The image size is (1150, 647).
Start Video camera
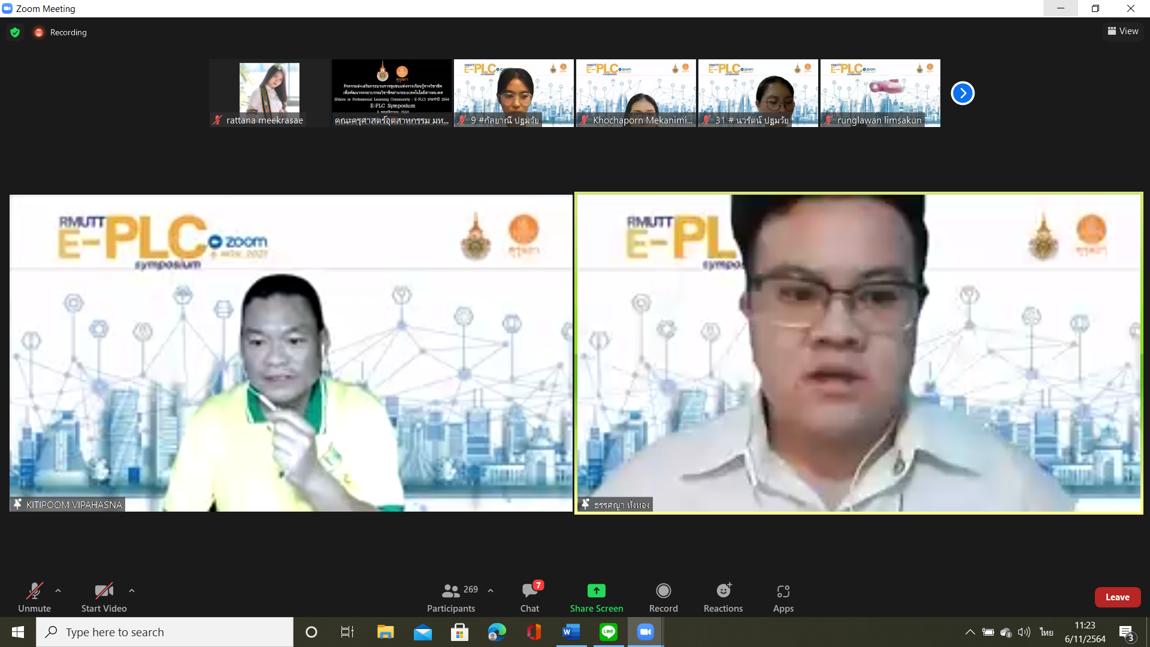click(104, 597)
